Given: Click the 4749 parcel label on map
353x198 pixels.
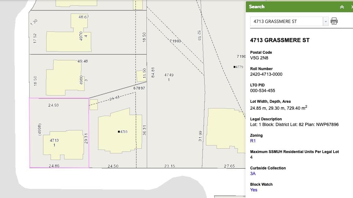Looking at the screenshot, I should click(x=169, y=75).
